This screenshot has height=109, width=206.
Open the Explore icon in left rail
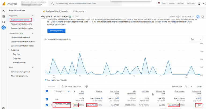tap(3, 22)
